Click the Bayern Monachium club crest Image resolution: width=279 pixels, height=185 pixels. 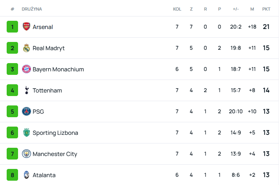click(x=26, y=69)
